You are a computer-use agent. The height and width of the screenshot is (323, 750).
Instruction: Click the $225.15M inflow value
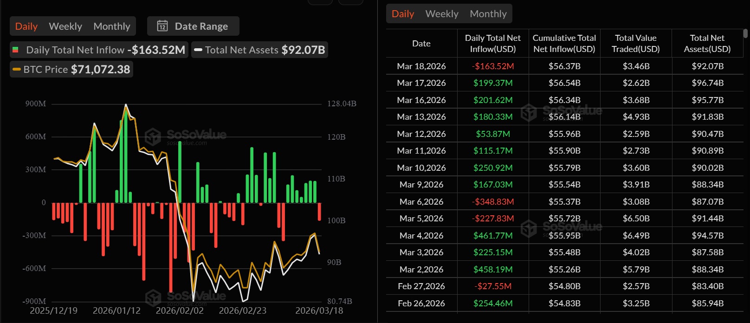point(493,252)
